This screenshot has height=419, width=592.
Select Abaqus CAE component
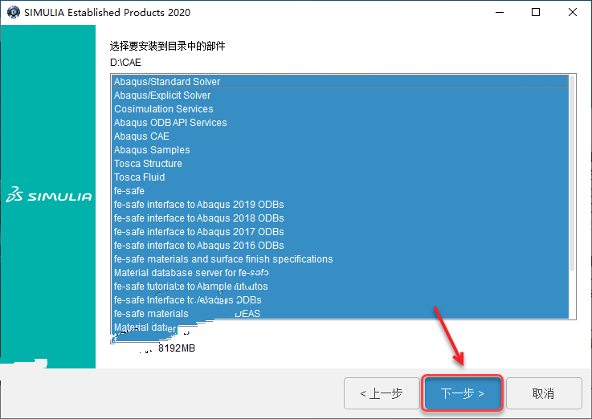(x=340, y=136)
